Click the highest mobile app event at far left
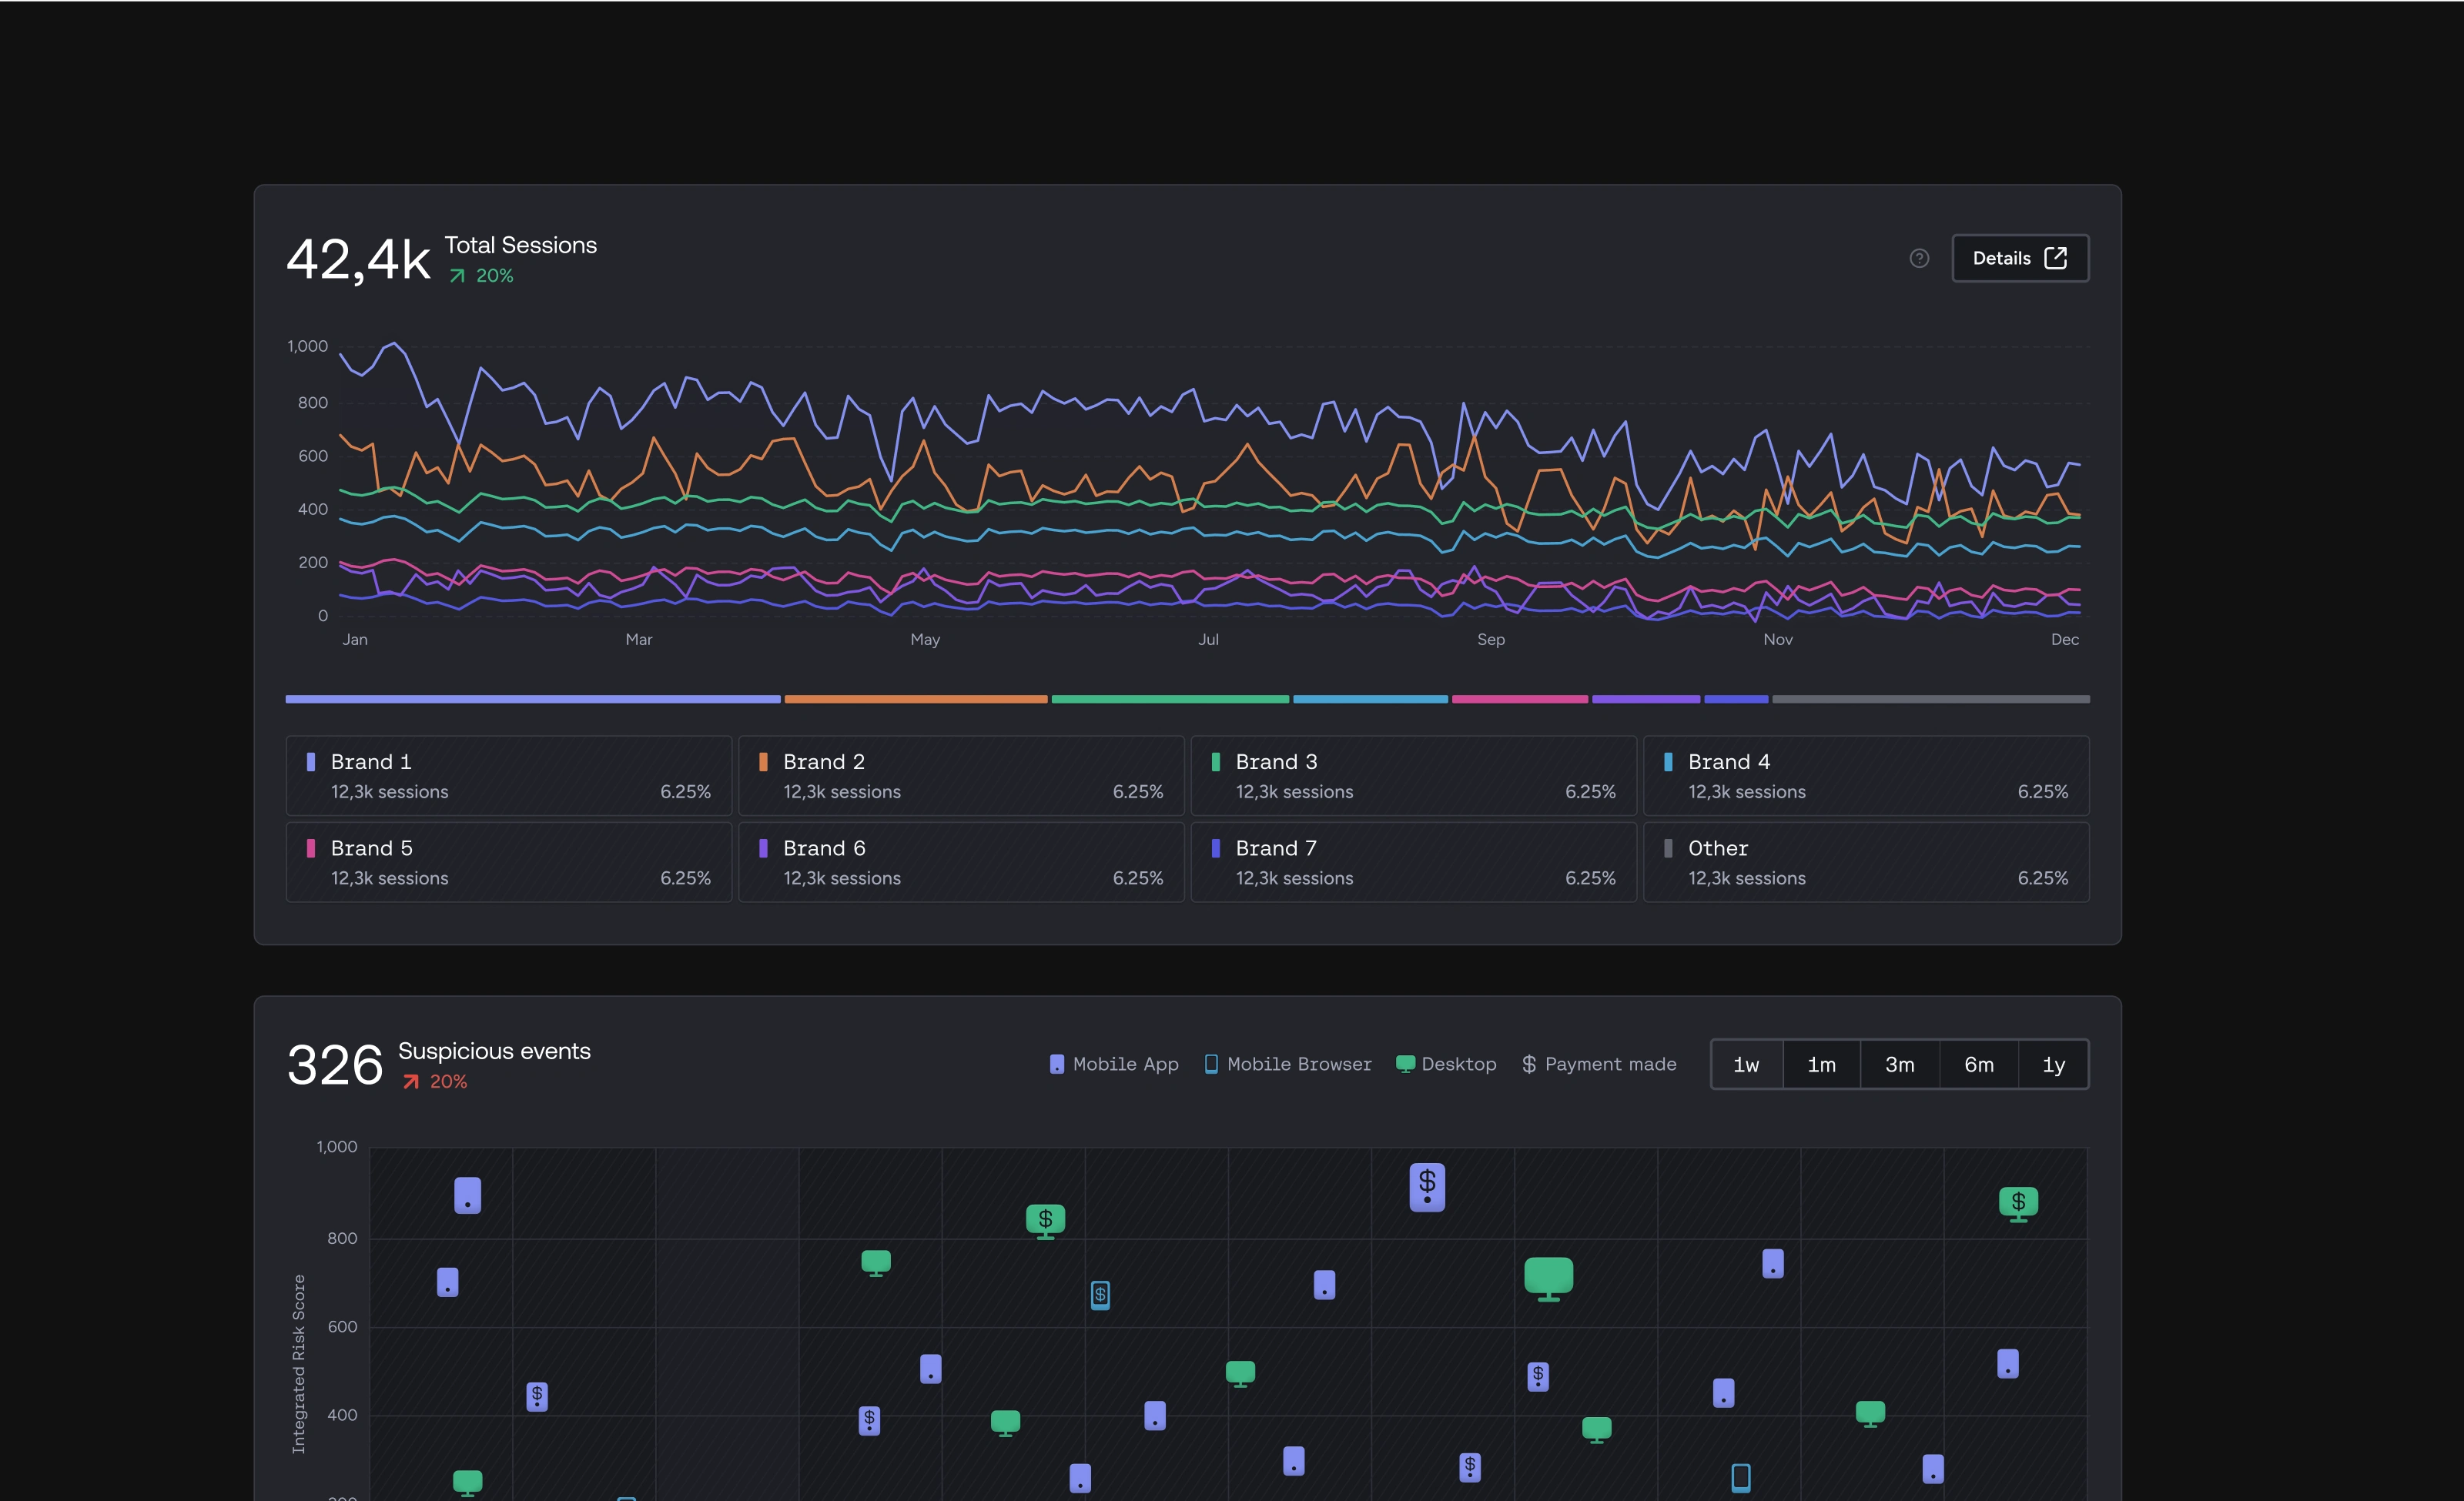The width and height of the screenshot is (2464, 1501). pos(467,1195)
